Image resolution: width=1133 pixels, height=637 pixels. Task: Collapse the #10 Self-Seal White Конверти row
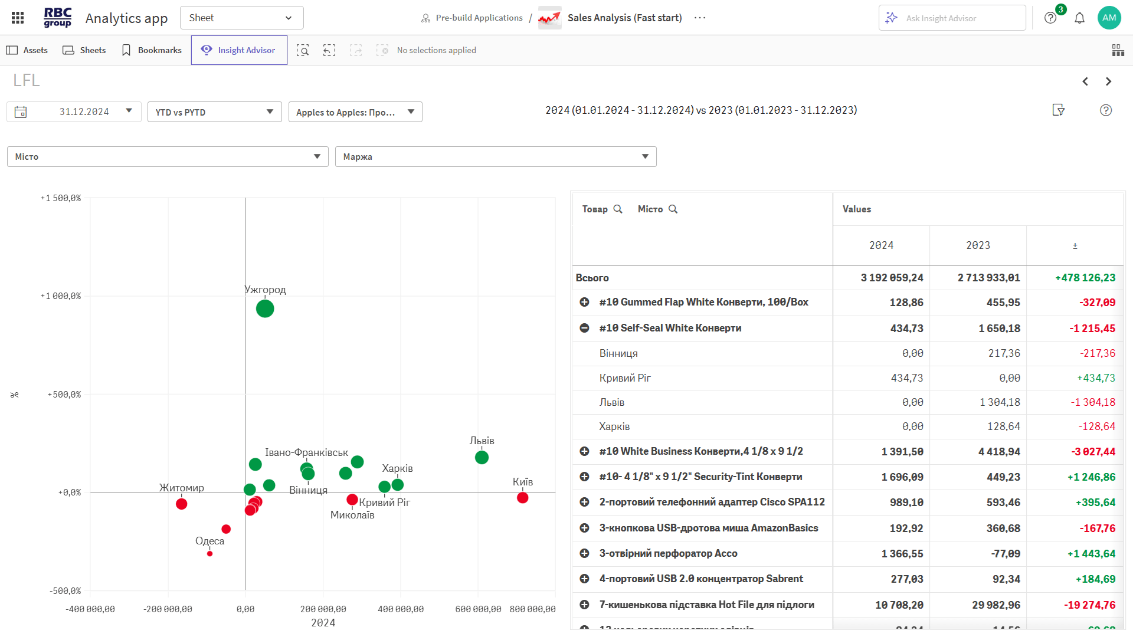pos(584,328)
